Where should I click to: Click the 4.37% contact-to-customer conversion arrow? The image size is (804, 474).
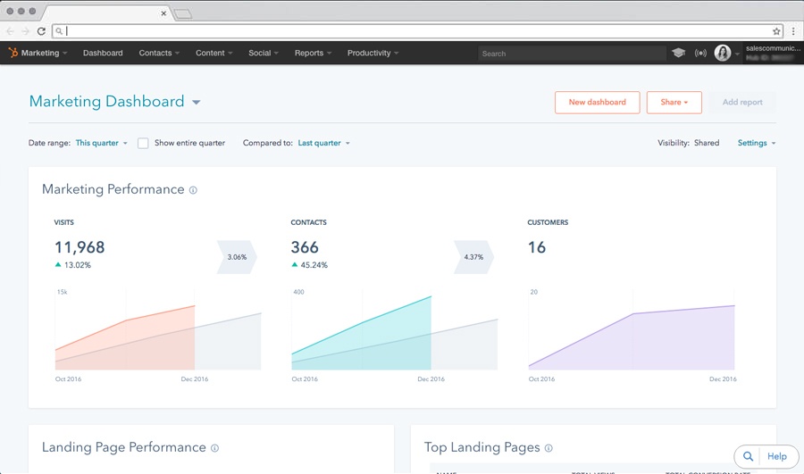473,257
